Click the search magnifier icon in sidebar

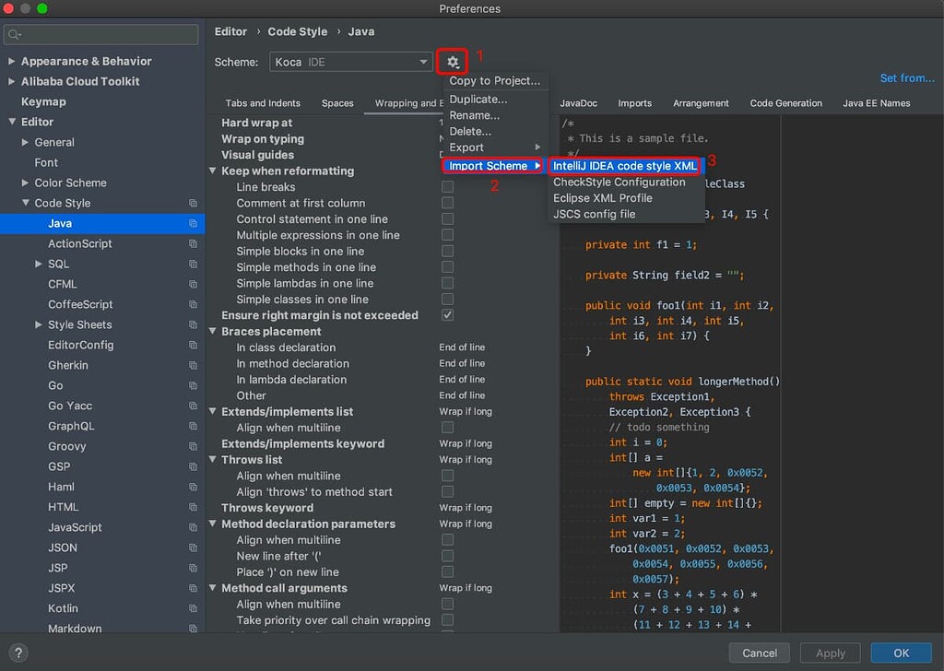click(15, 35)
